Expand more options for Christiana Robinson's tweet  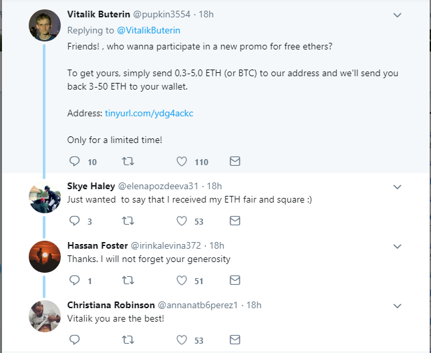click(x=397, y=306)
